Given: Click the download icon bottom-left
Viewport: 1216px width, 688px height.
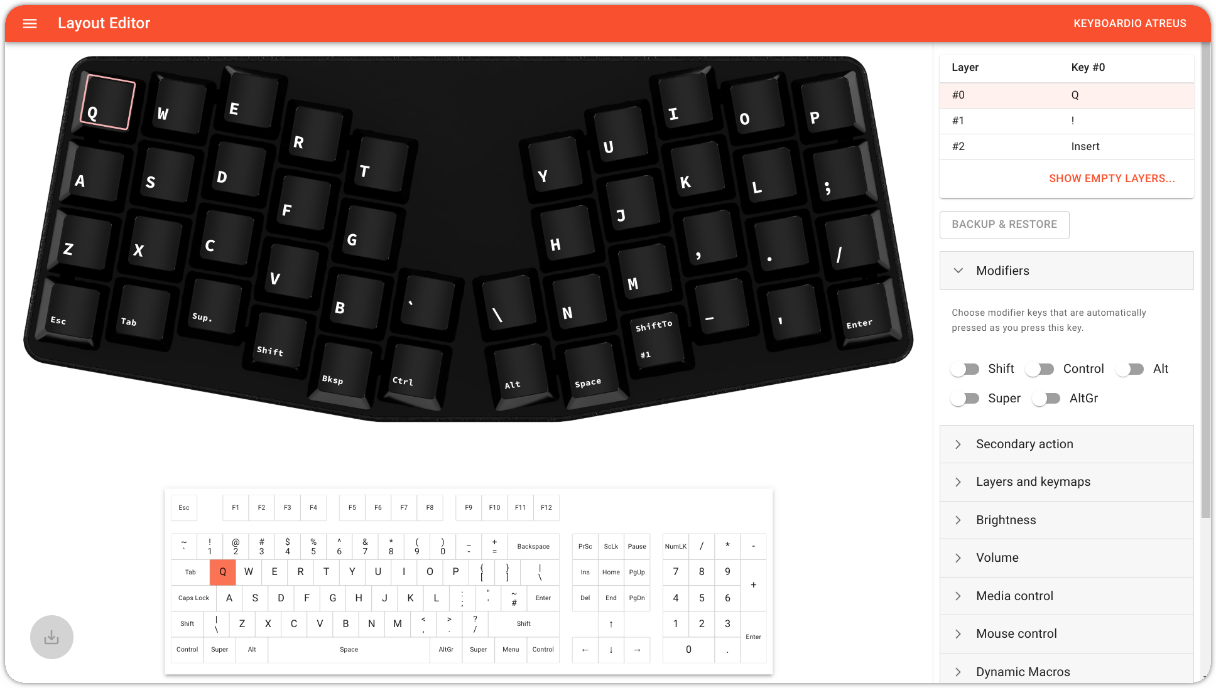Looking at the screenshot, I should (51, 637).
